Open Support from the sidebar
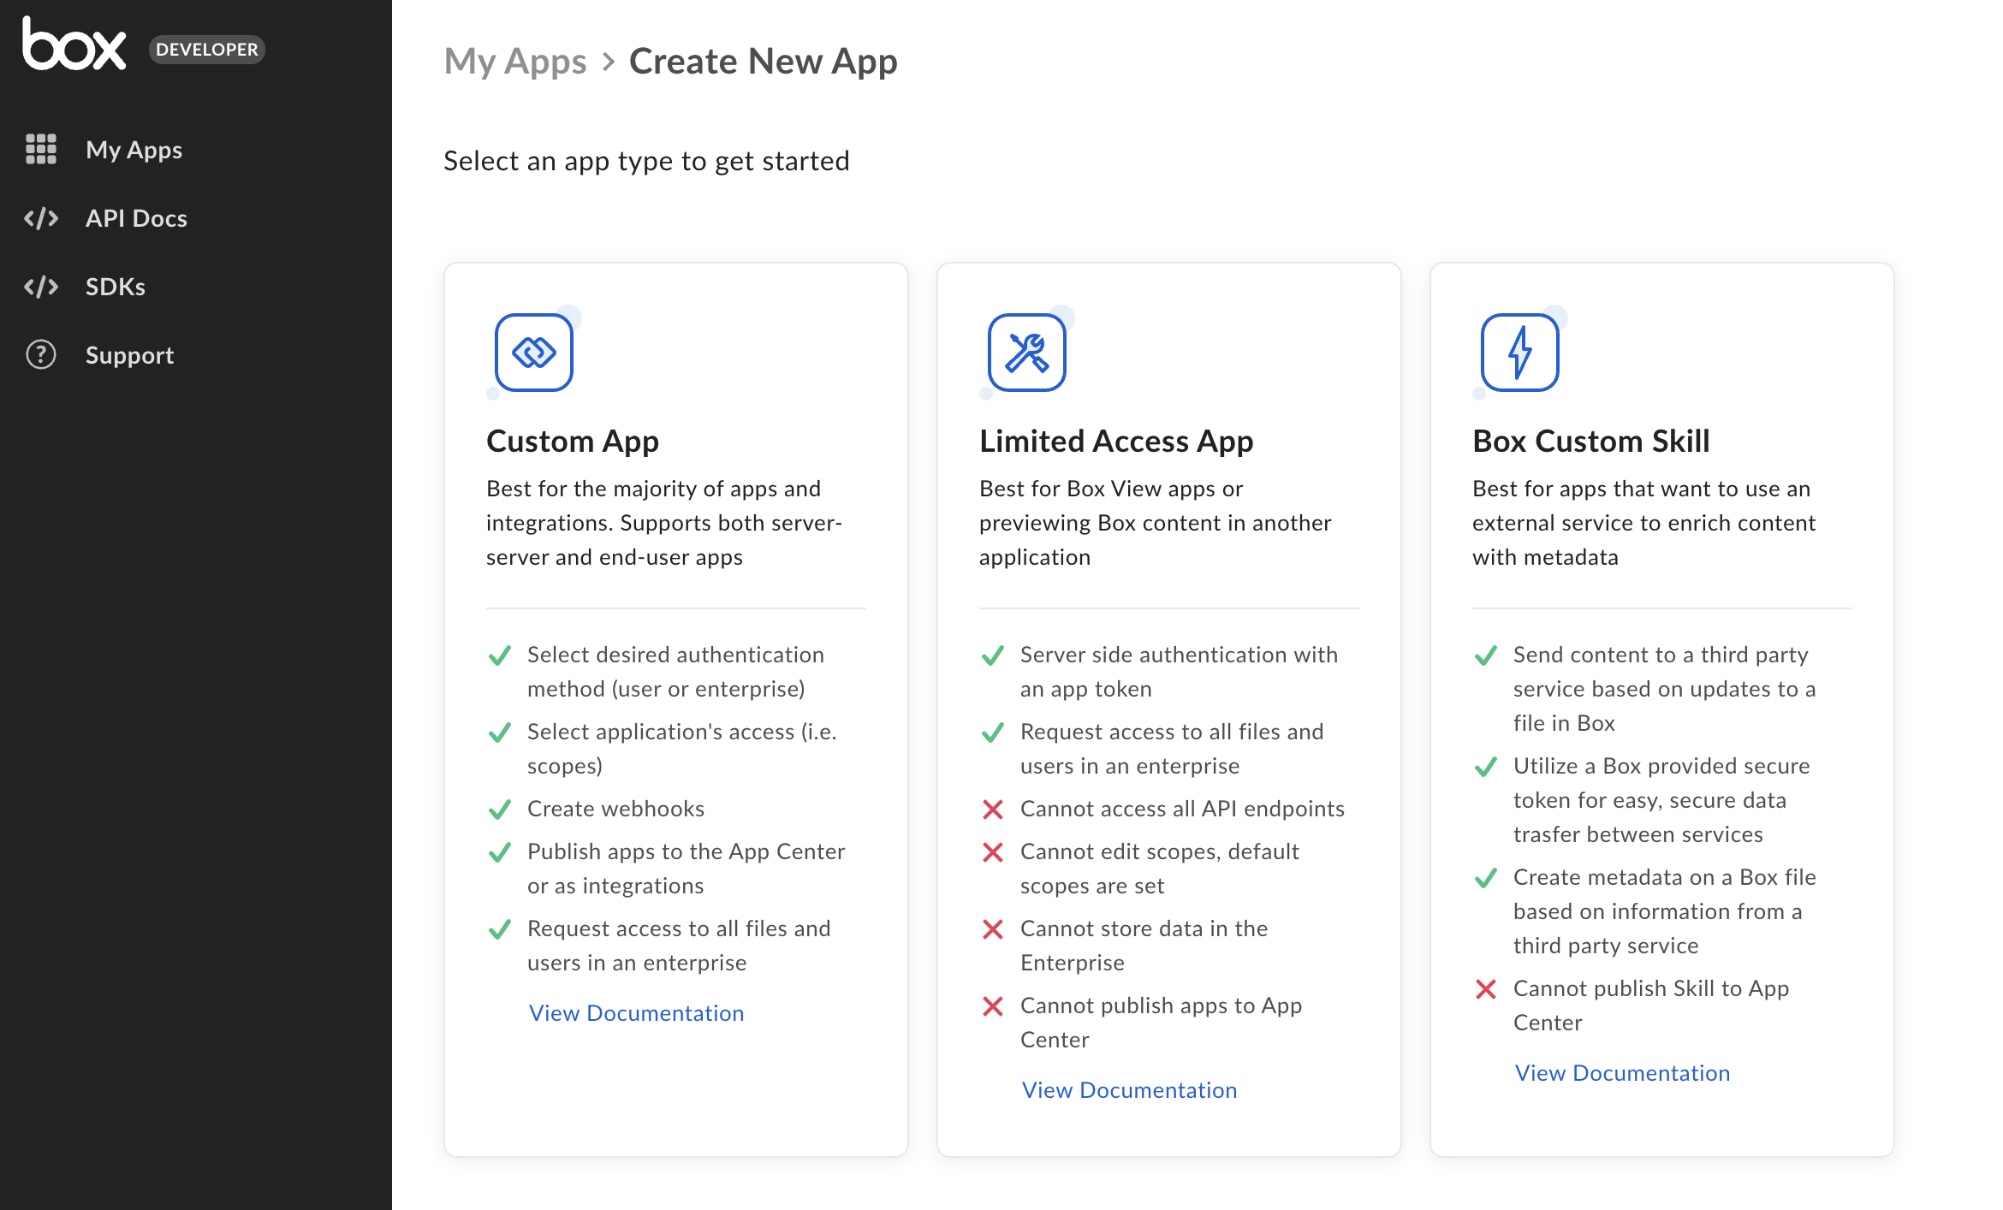Image resolution: width=2003 pixels, height=1210 pixels. (129, 355)
